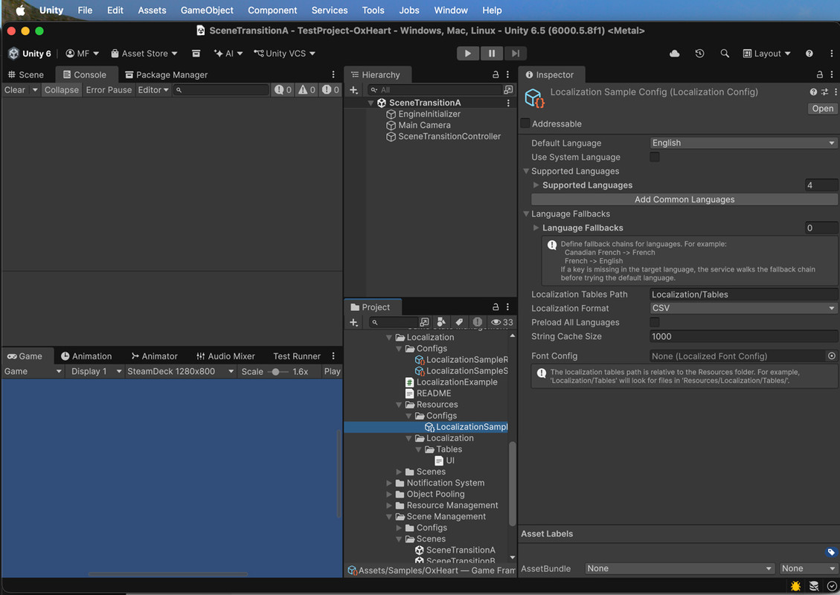Open the Unity VCS dropdown

click(284, 54)
